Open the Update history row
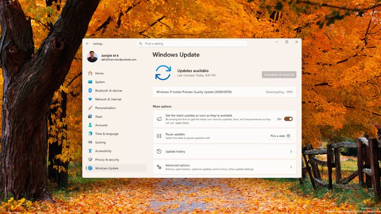381x214 pixels. click(224, 151)
